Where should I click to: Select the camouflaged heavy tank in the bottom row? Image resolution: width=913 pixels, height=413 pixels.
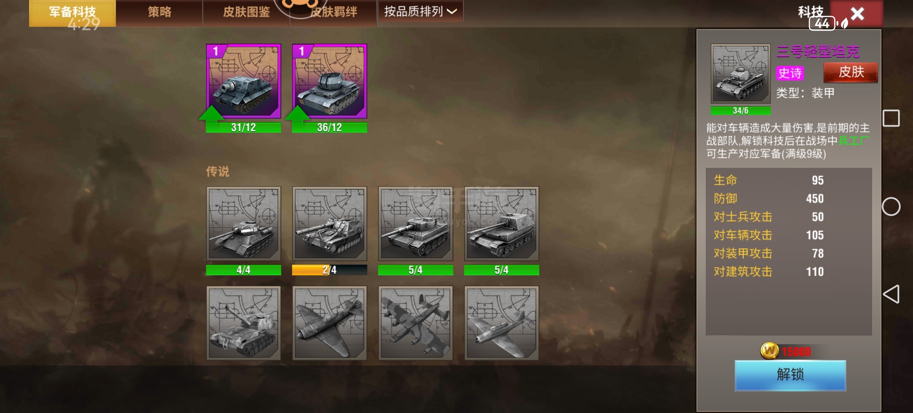click(244, 323)
